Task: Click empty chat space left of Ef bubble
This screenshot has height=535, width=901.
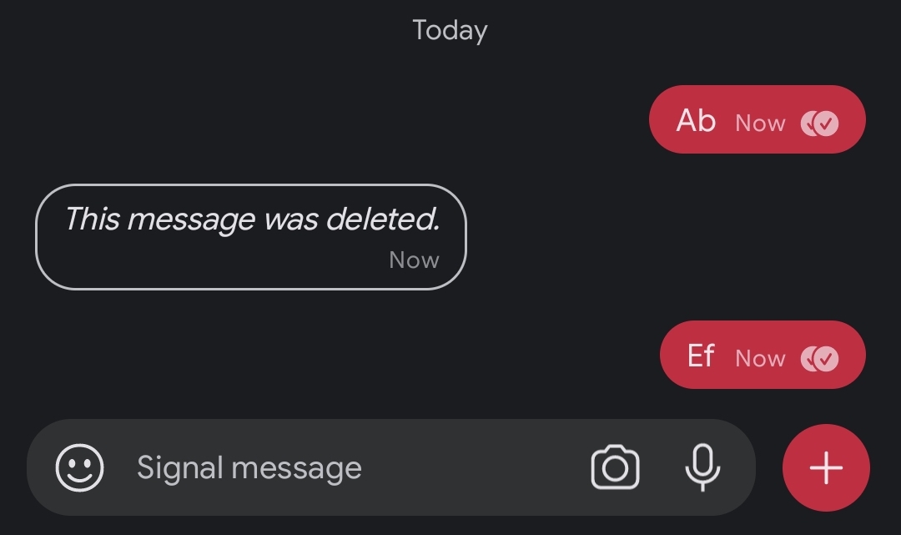Action: tap(328, 355)
